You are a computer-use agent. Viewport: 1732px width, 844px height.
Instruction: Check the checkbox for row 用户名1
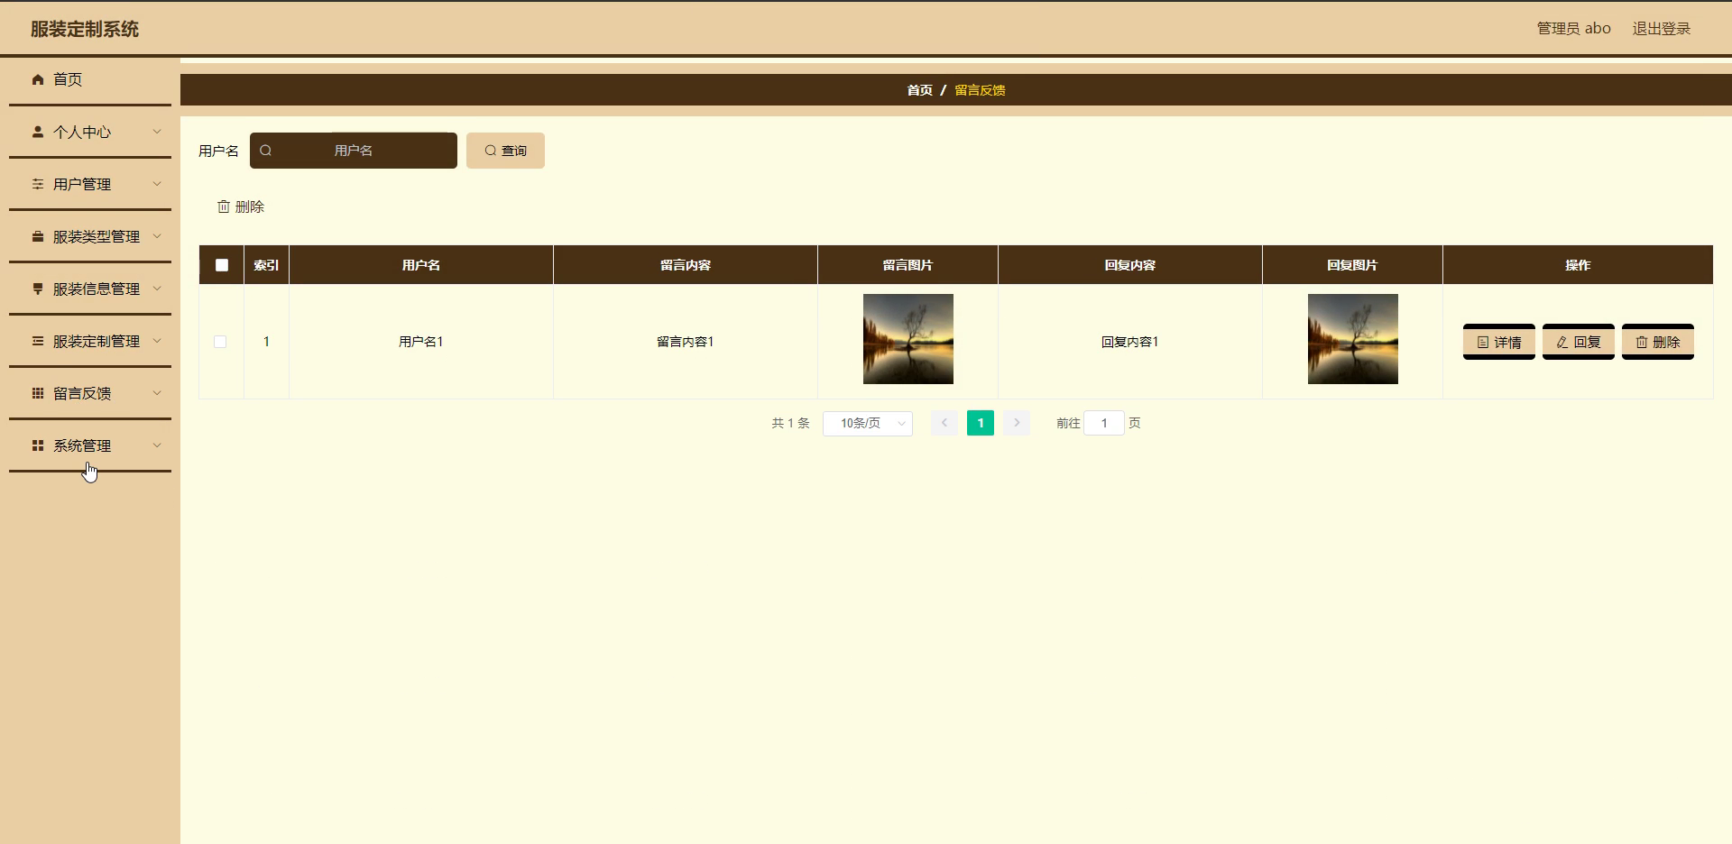(x=220, y=342)
